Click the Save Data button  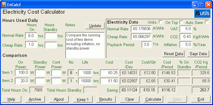(x=198, y=54)
